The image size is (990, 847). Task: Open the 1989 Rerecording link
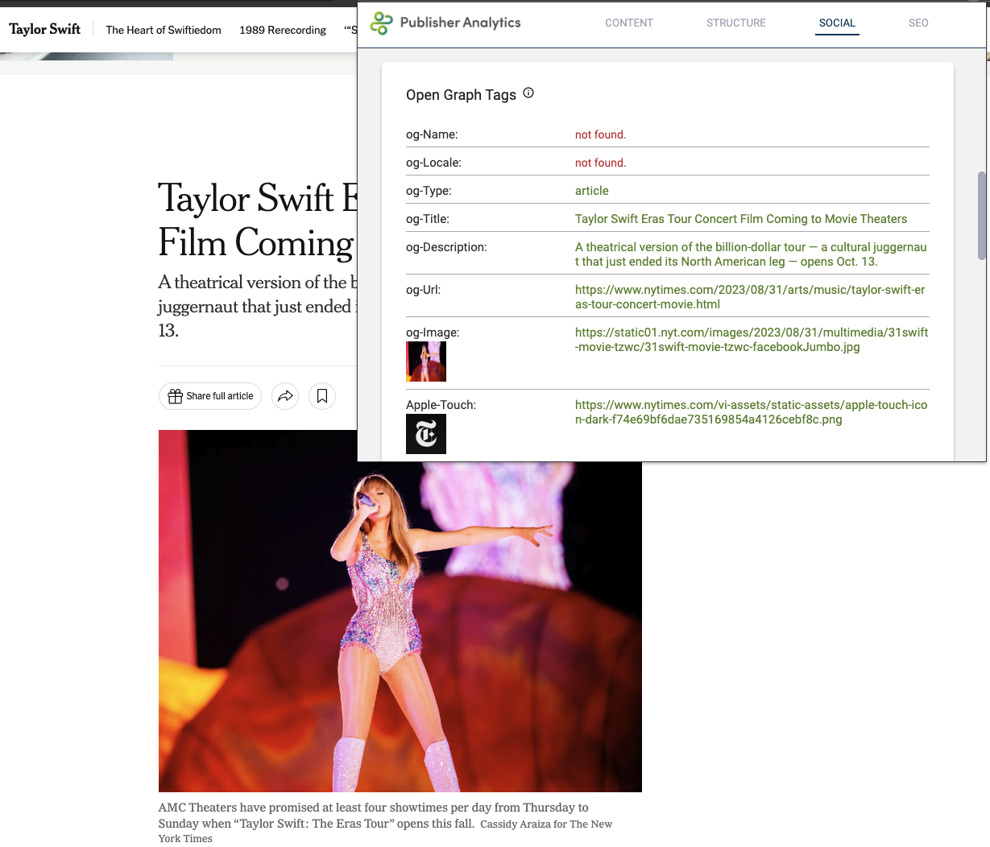283,30
